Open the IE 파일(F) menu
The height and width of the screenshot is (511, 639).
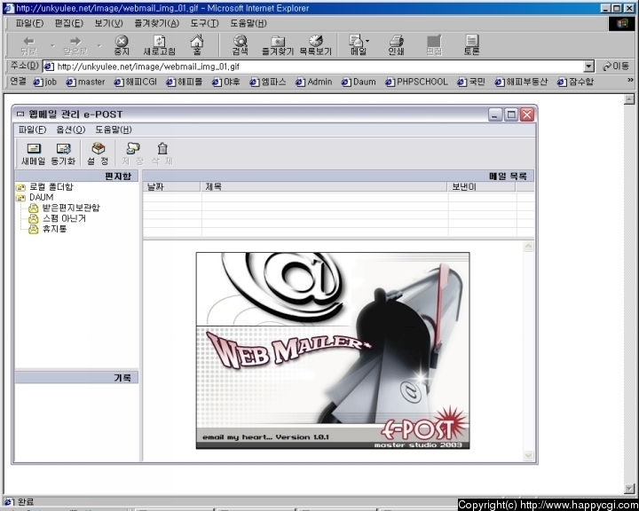(x=29, y=23)
